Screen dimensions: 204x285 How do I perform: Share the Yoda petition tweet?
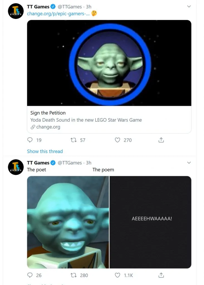coord(161,140)
